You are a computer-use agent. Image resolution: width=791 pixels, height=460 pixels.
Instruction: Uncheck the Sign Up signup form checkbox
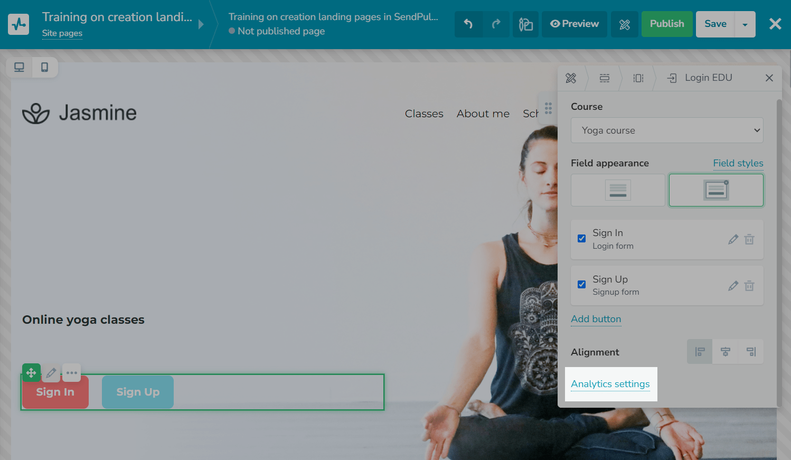coord(581,285)
